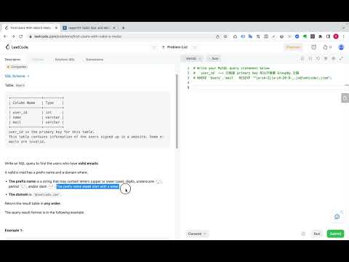Click the 'user_id' row in schema table

pos(36,112)
